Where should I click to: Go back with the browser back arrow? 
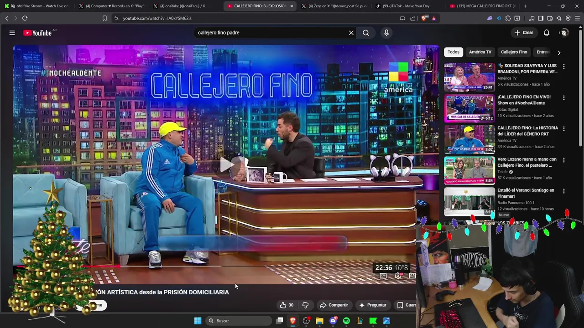(6, 18)
